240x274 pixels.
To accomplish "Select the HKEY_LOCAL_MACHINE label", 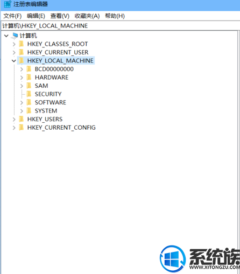I will (60, 61).
